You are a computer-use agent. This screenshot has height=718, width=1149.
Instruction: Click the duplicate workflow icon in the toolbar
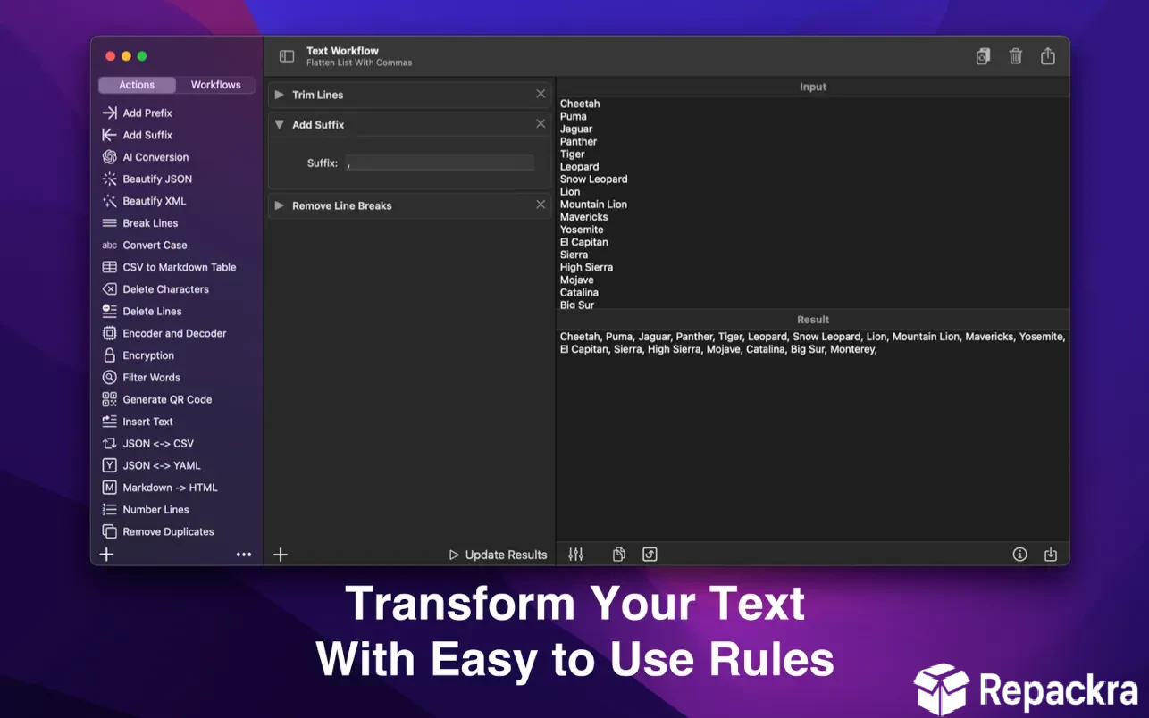[983, 56]
